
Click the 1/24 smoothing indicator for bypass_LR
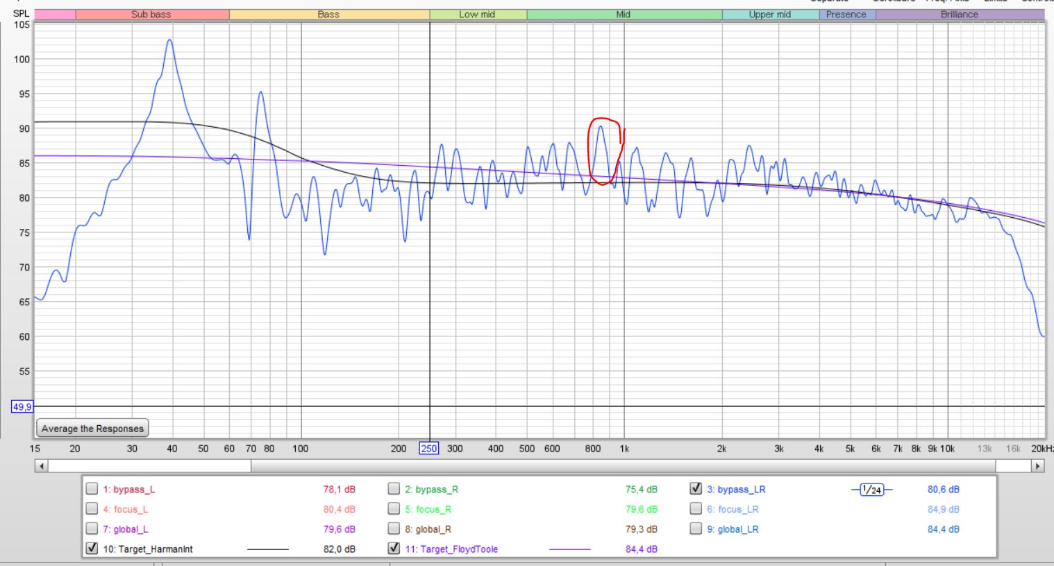click(871, 490)
